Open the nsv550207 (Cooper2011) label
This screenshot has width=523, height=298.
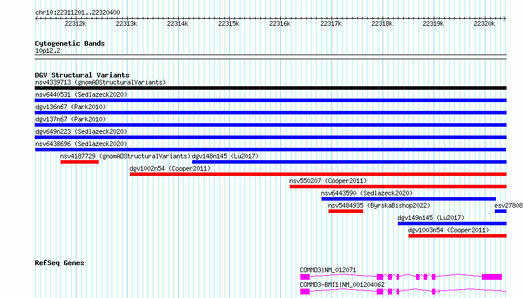pyautogui.click(x=328, y=181)
